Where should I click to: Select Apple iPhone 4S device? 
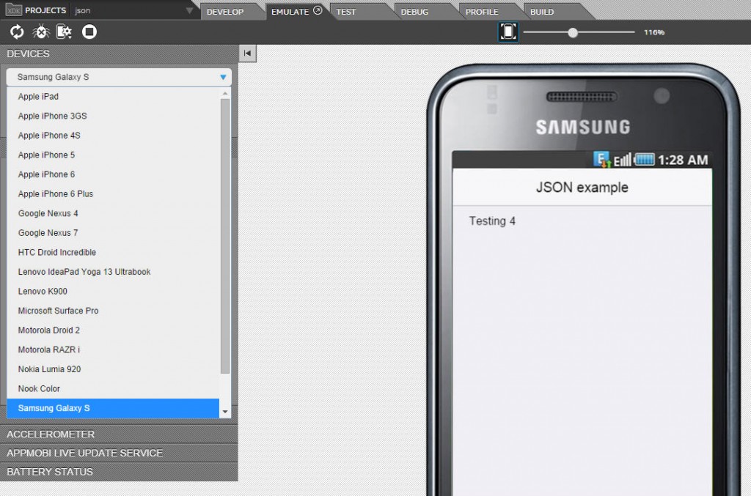(113, 136)
